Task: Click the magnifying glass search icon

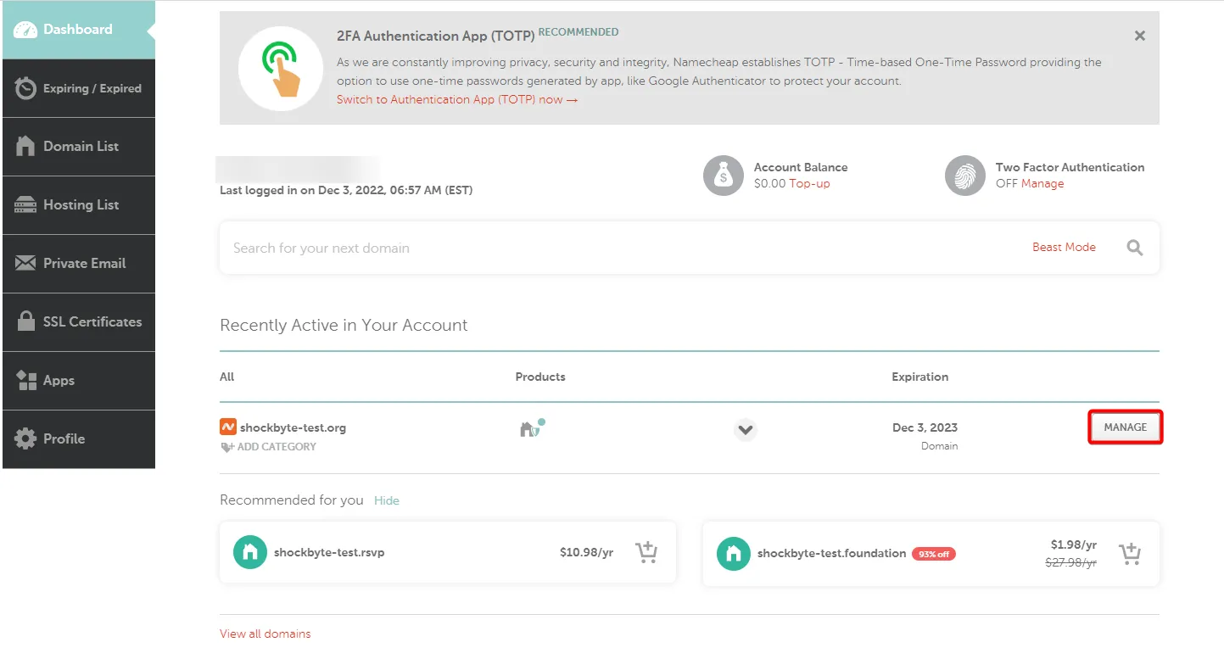Action: [1135, 248]
